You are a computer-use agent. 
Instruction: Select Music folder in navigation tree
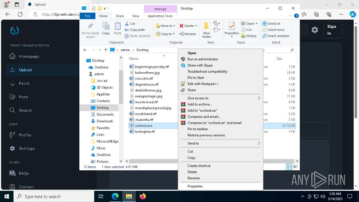click(98, 148)
